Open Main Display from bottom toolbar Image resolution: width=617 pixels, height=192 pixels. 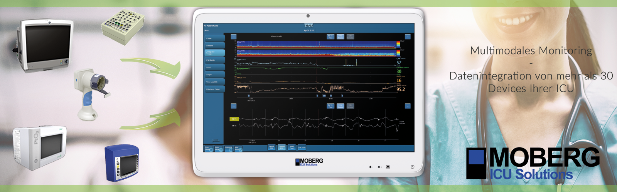pos(209,148)
